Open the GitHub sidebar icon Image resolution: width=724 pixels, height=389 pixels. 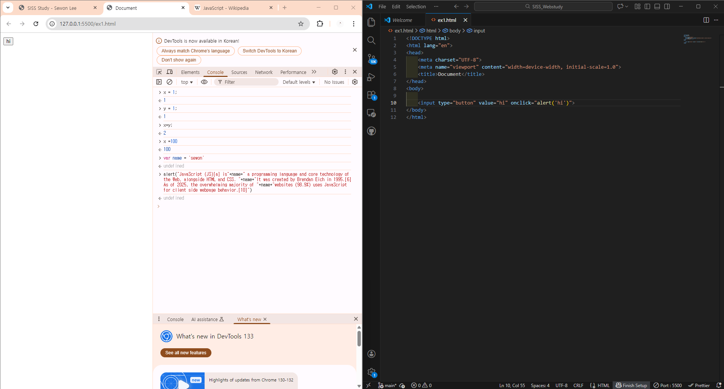[371, 131]
